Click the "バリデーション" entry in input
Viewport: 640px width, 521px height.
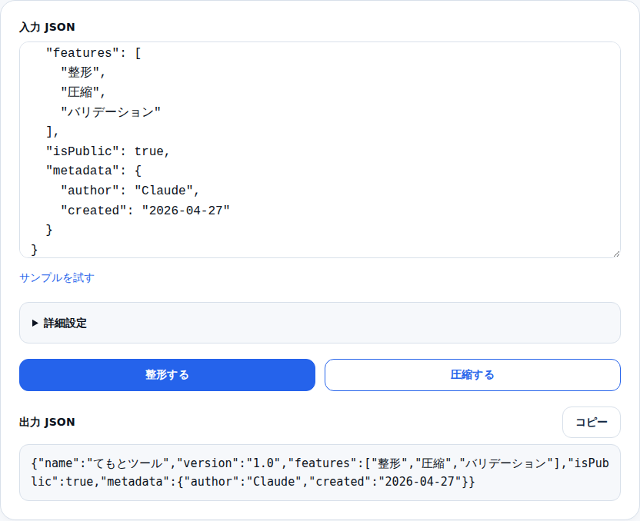(x=111, y=111)
